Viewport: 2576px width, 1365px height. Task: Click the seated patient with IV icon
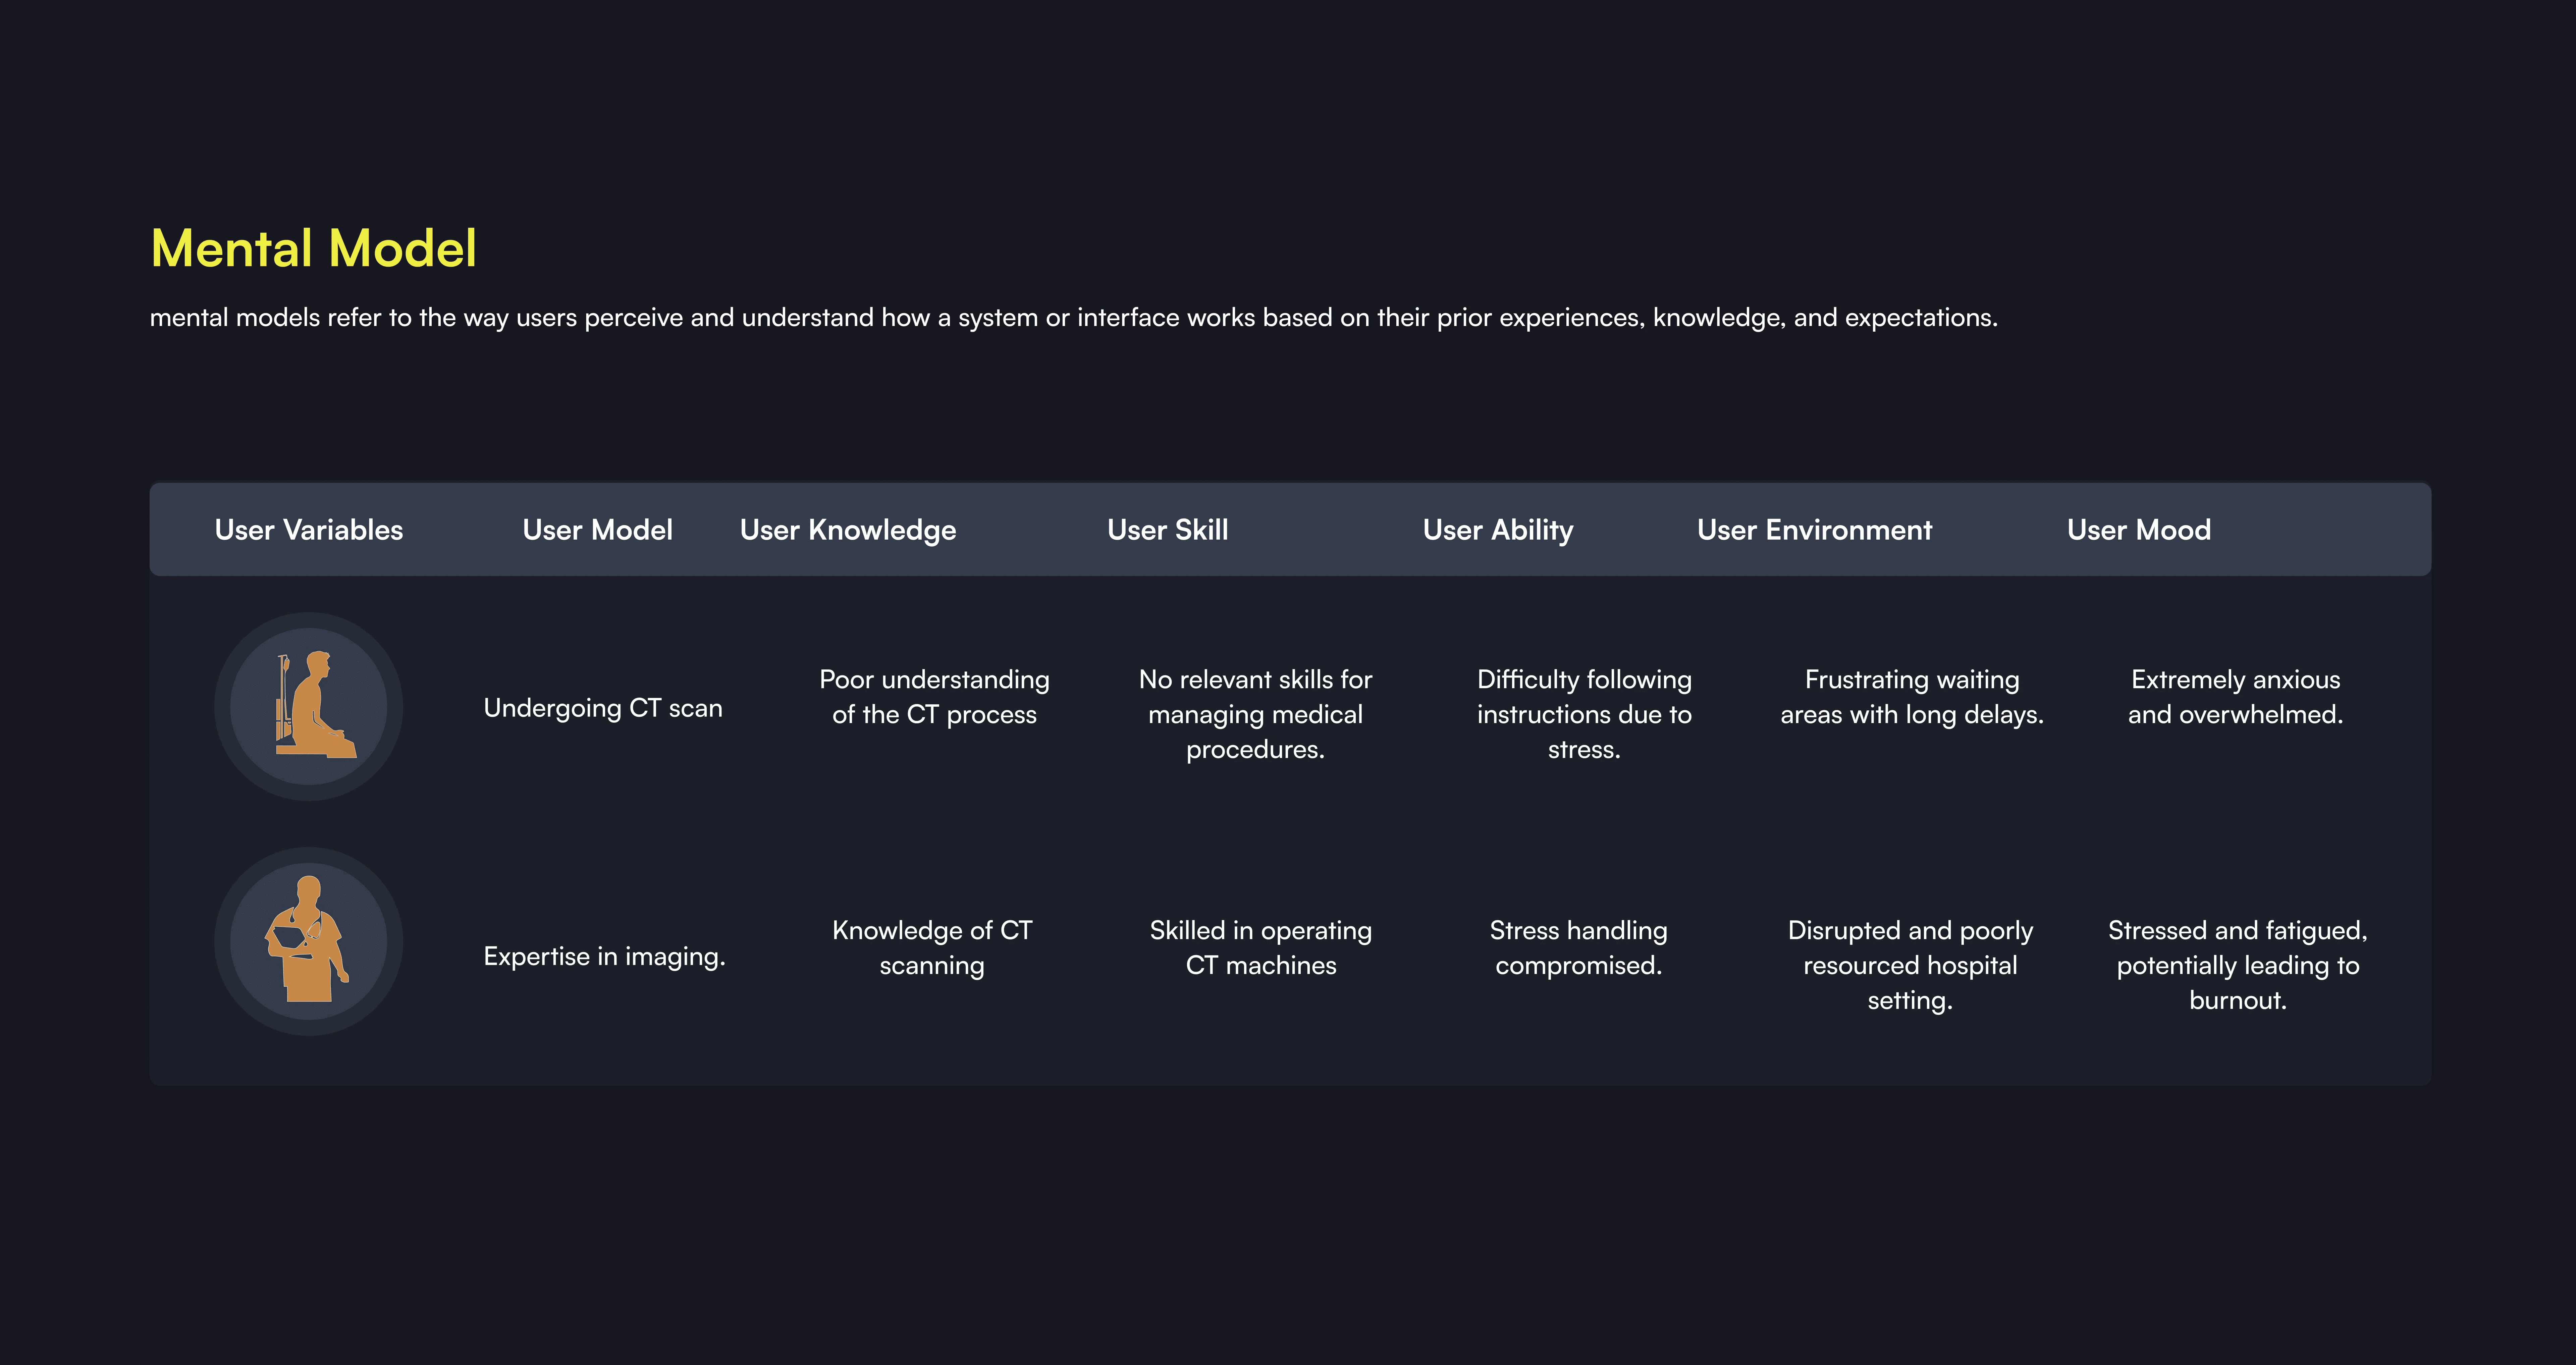tap(309, 706)
